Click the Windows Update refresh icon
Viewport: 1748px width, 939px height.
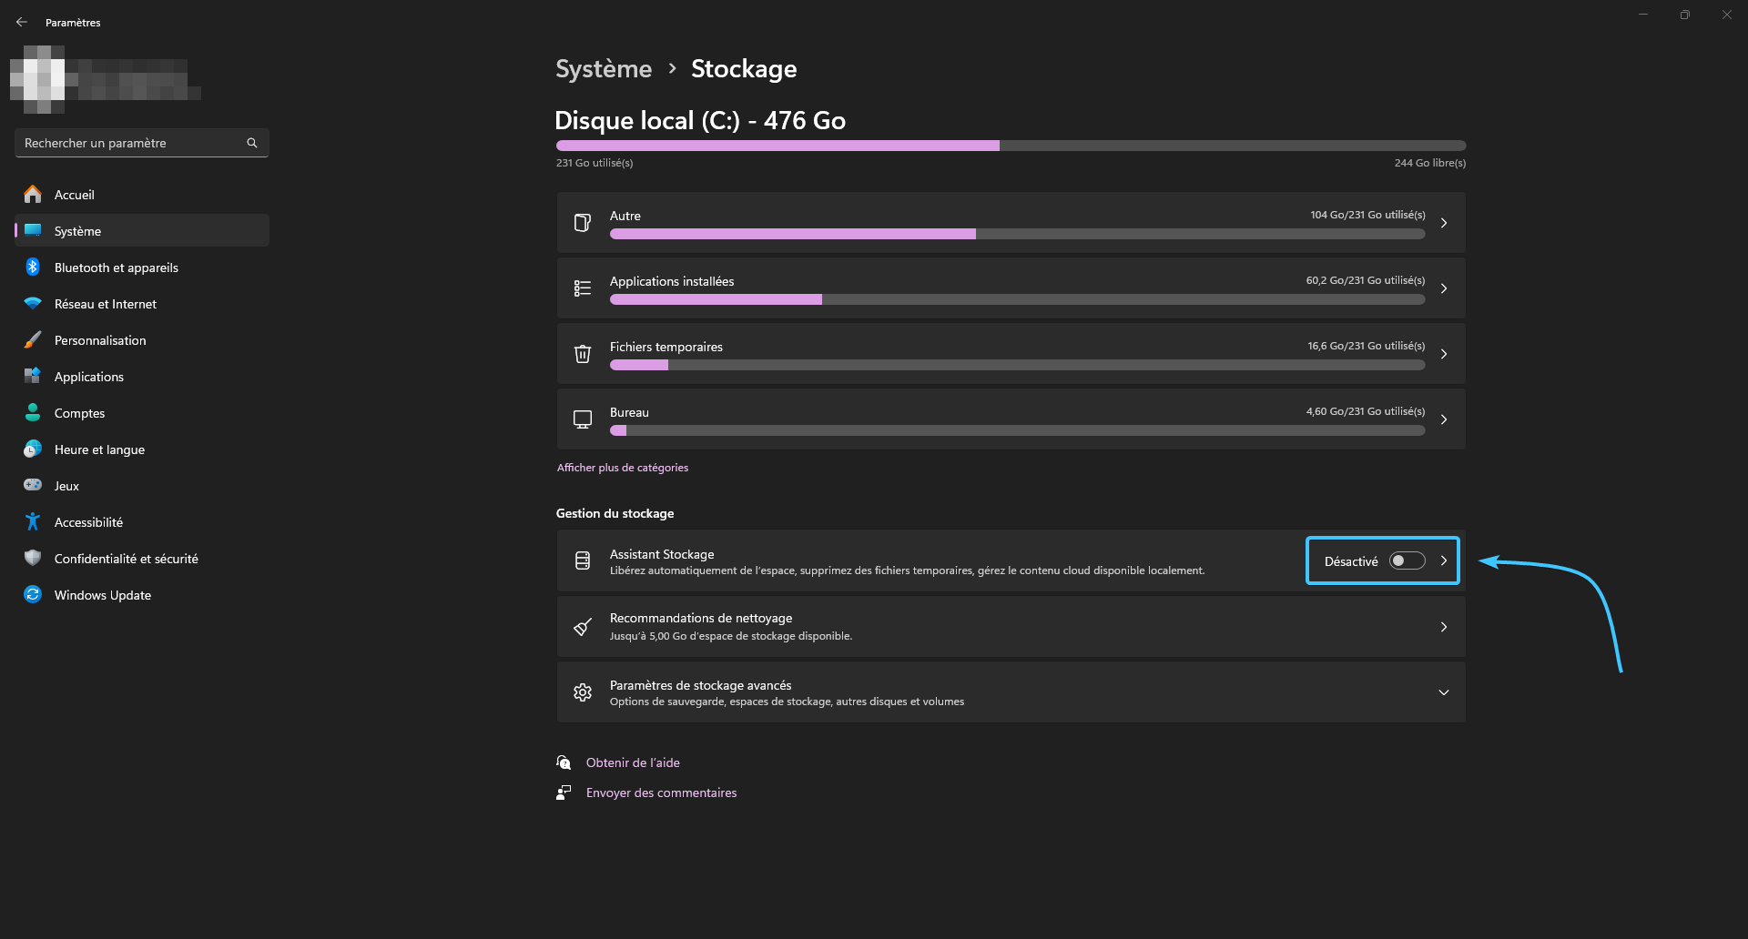[x=33, y=594]
